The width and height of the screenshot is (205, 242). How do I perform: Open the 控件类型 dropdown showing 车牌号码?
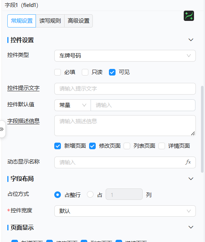tap(125, 56)
